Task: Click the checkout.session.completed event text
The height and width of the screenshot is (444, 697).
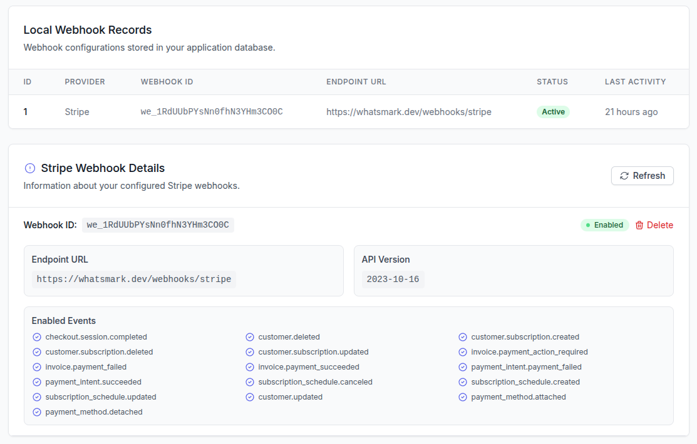Action: [96, 337]
